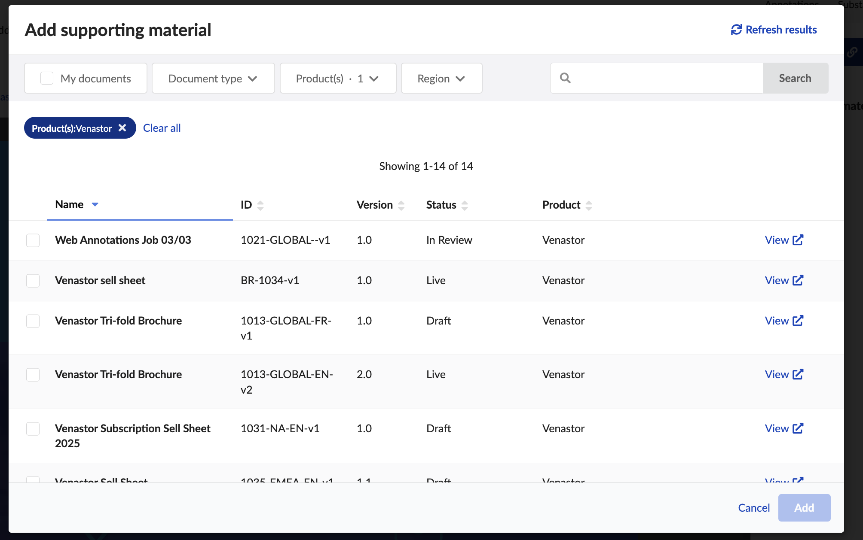Click the Search button
863x540 pixels.
[x=795, y=78]
